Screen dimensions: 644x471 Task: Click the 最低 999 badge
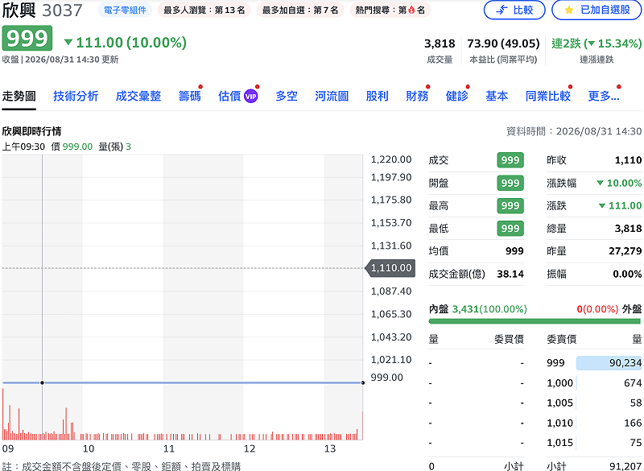tap(510, 229)
